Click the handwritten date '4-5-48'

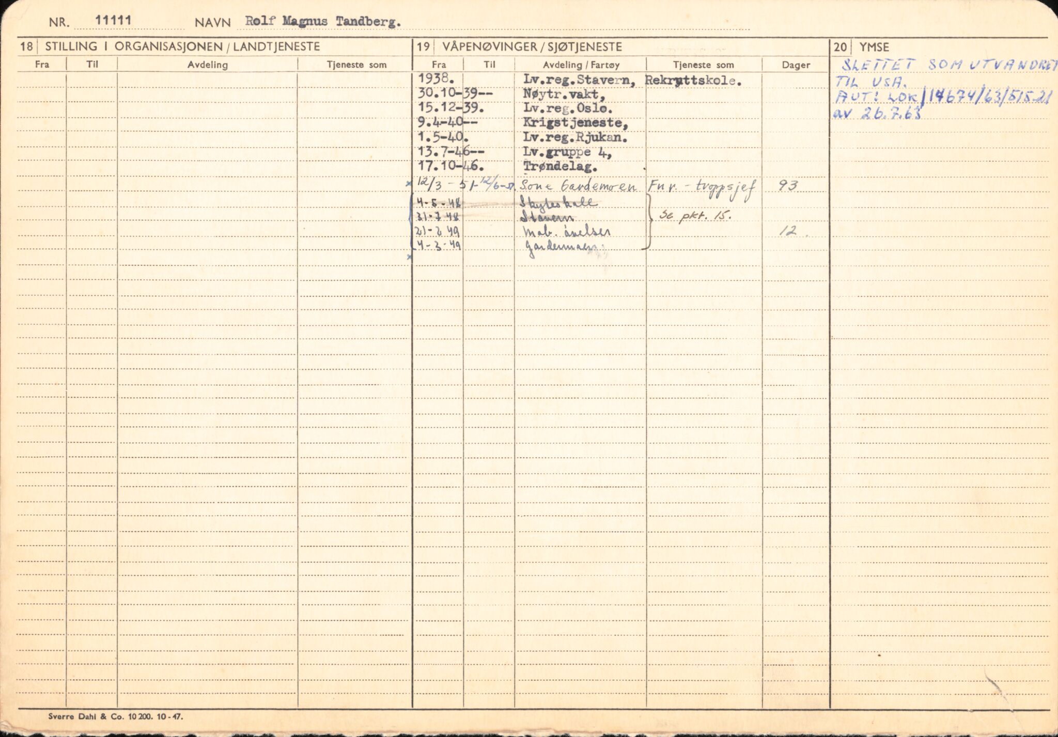[x=440, y=203]
